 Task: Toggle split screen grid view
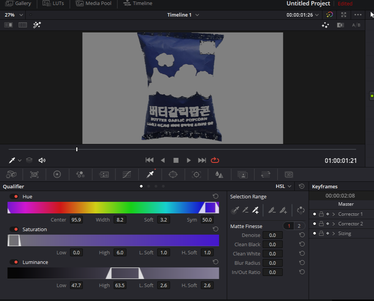tap(23, 25)
